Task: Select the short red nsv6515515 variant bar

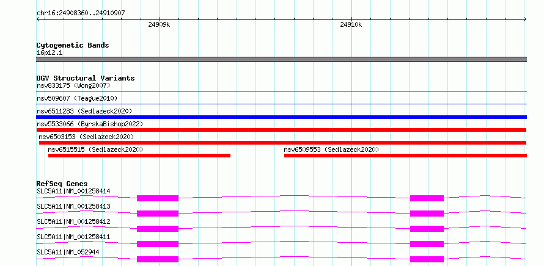Action: (139, 156)
